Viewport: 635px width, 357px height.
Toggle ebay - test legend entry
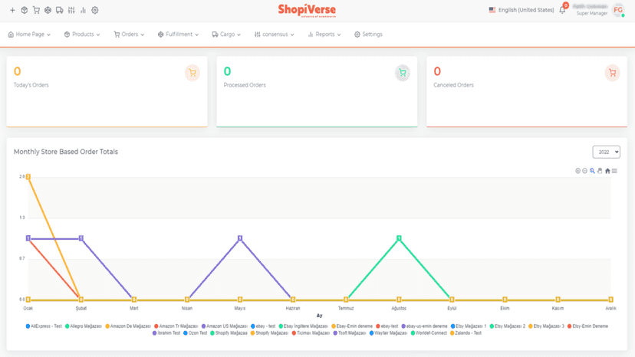tap(263, 326)
